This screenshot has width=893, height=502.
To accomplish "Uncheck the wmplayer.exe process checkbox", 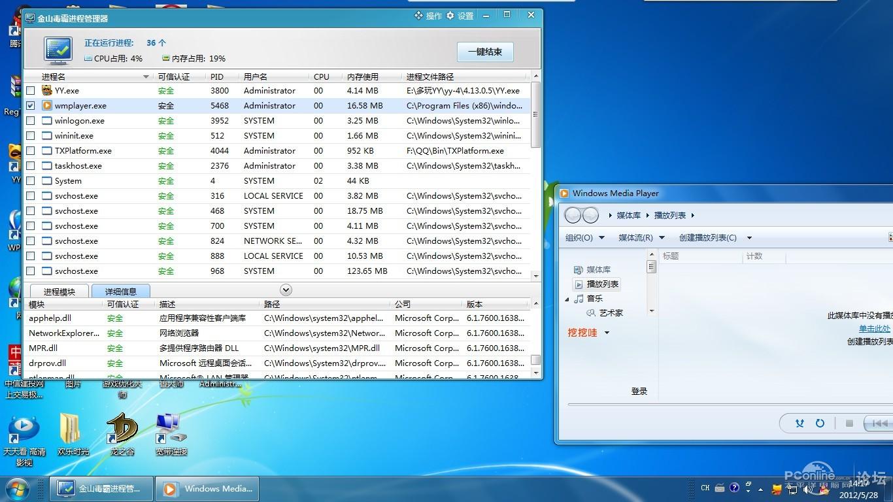I will (x=31, y=106).
